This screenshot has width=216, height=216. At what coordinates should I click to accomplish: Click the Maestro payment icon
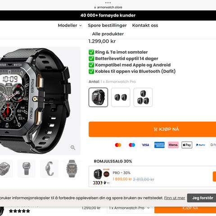click(132, 145)
